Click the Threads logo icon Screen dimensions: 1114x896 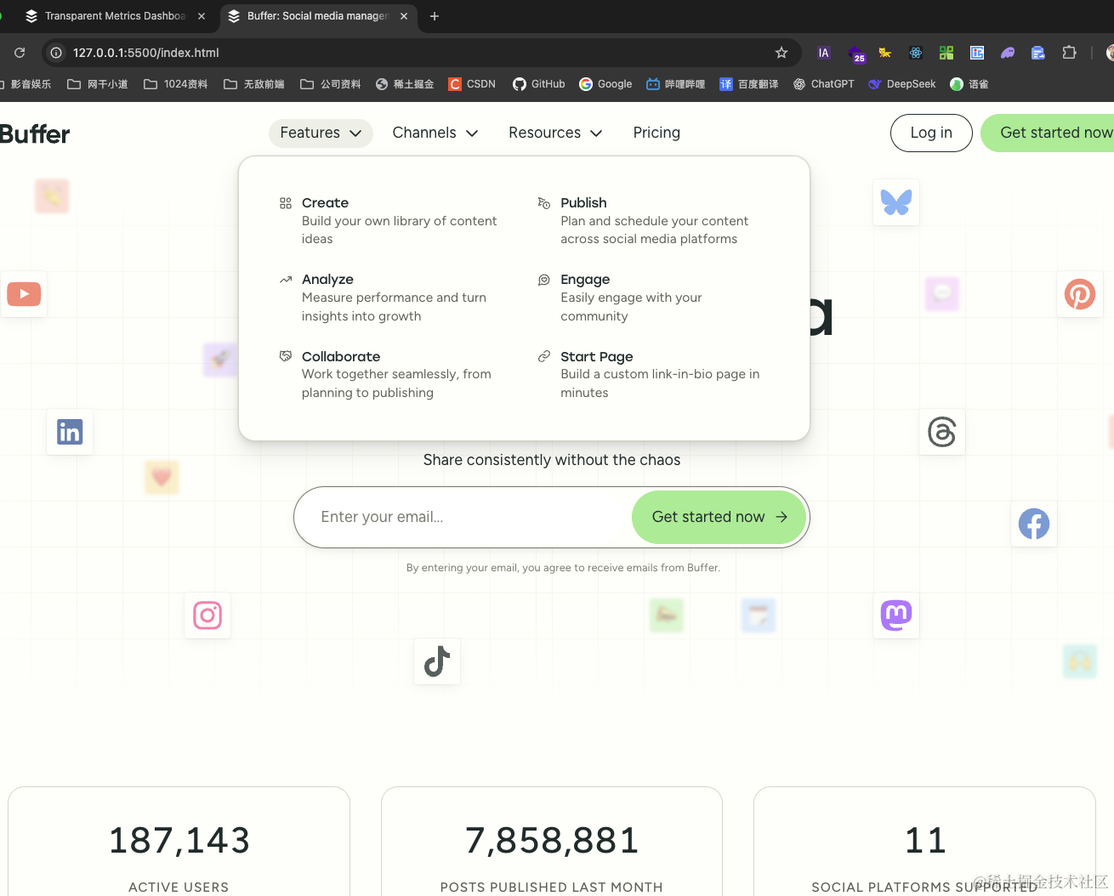[942, 432]
